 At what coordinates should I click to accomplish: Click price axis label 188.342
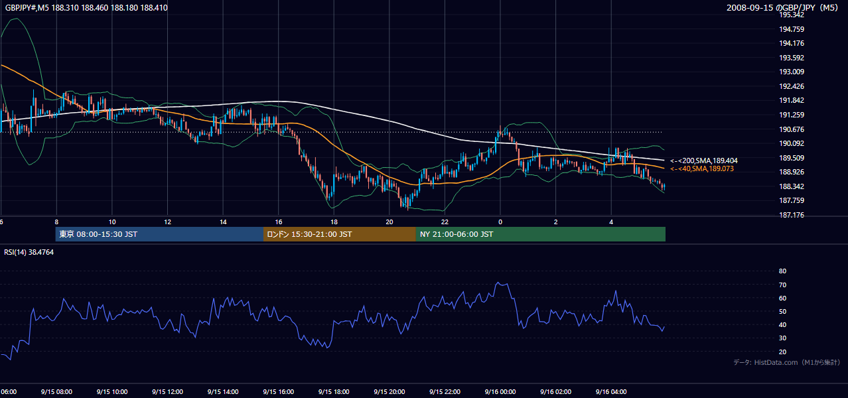click(792, 187)
